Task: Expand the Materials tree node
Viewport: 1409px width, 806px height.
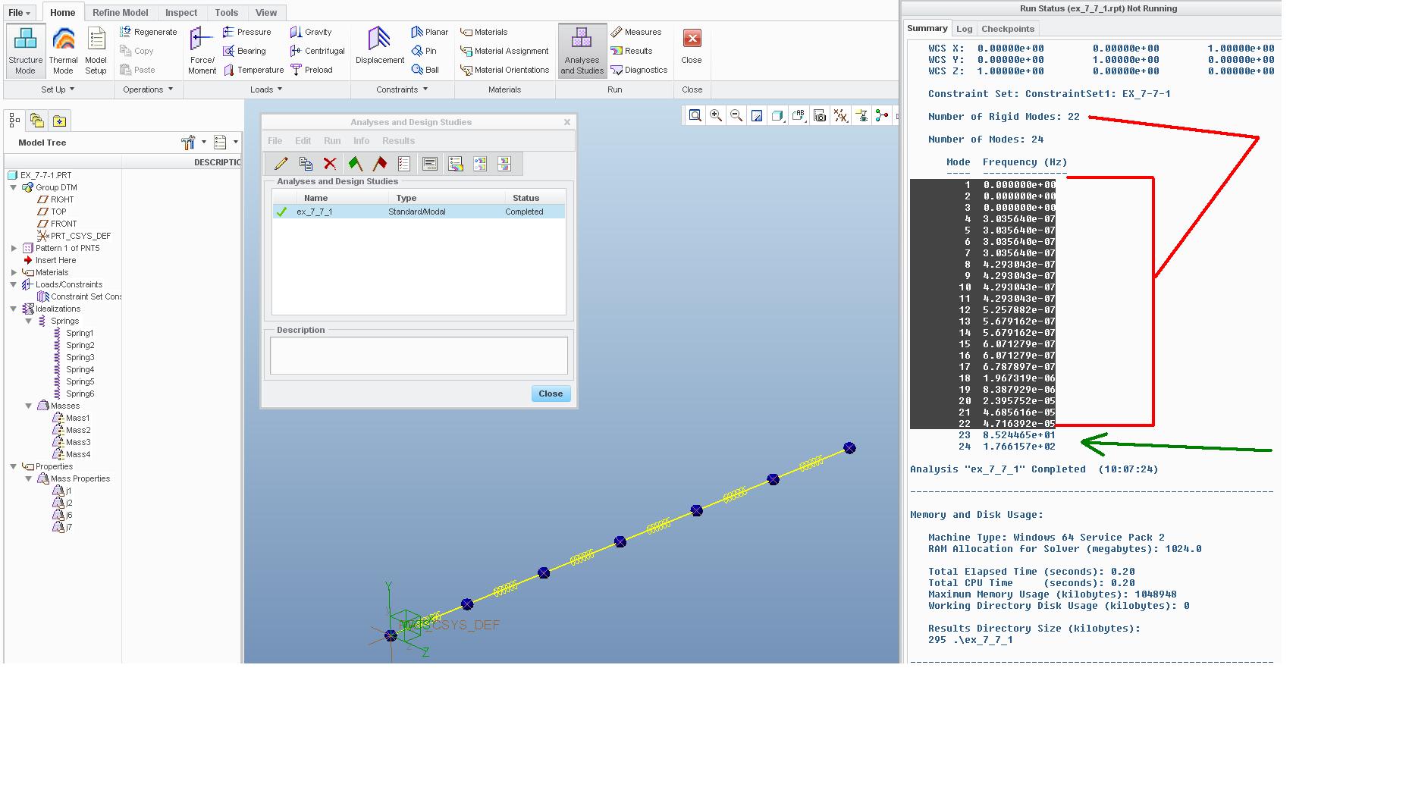Action: (x=14, y=272)
